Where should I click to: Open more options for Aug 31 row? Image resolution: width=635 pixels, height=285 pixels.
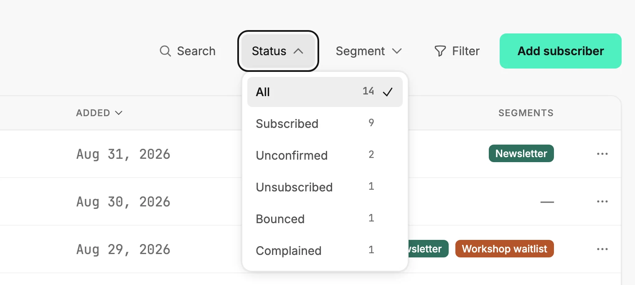pos(602,154)
